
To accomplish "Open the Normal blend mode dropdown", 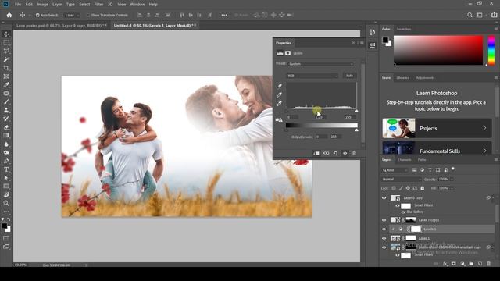I will (x=402, y=179).
